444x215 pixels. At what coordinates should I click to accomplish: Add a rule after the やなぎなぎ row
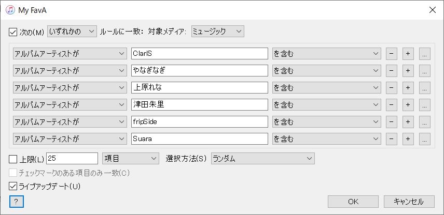tap(408, 70)
